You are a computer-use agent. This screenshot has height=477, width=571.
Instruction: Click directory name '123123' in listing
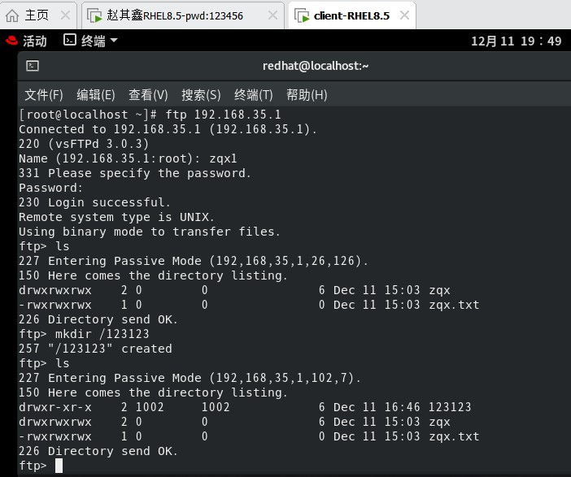click(450, 407)
